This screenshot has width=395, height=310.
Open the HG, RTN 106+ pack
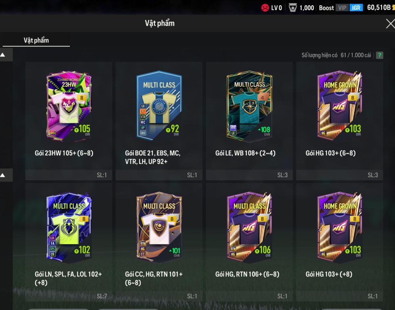(x=249, y=242)
